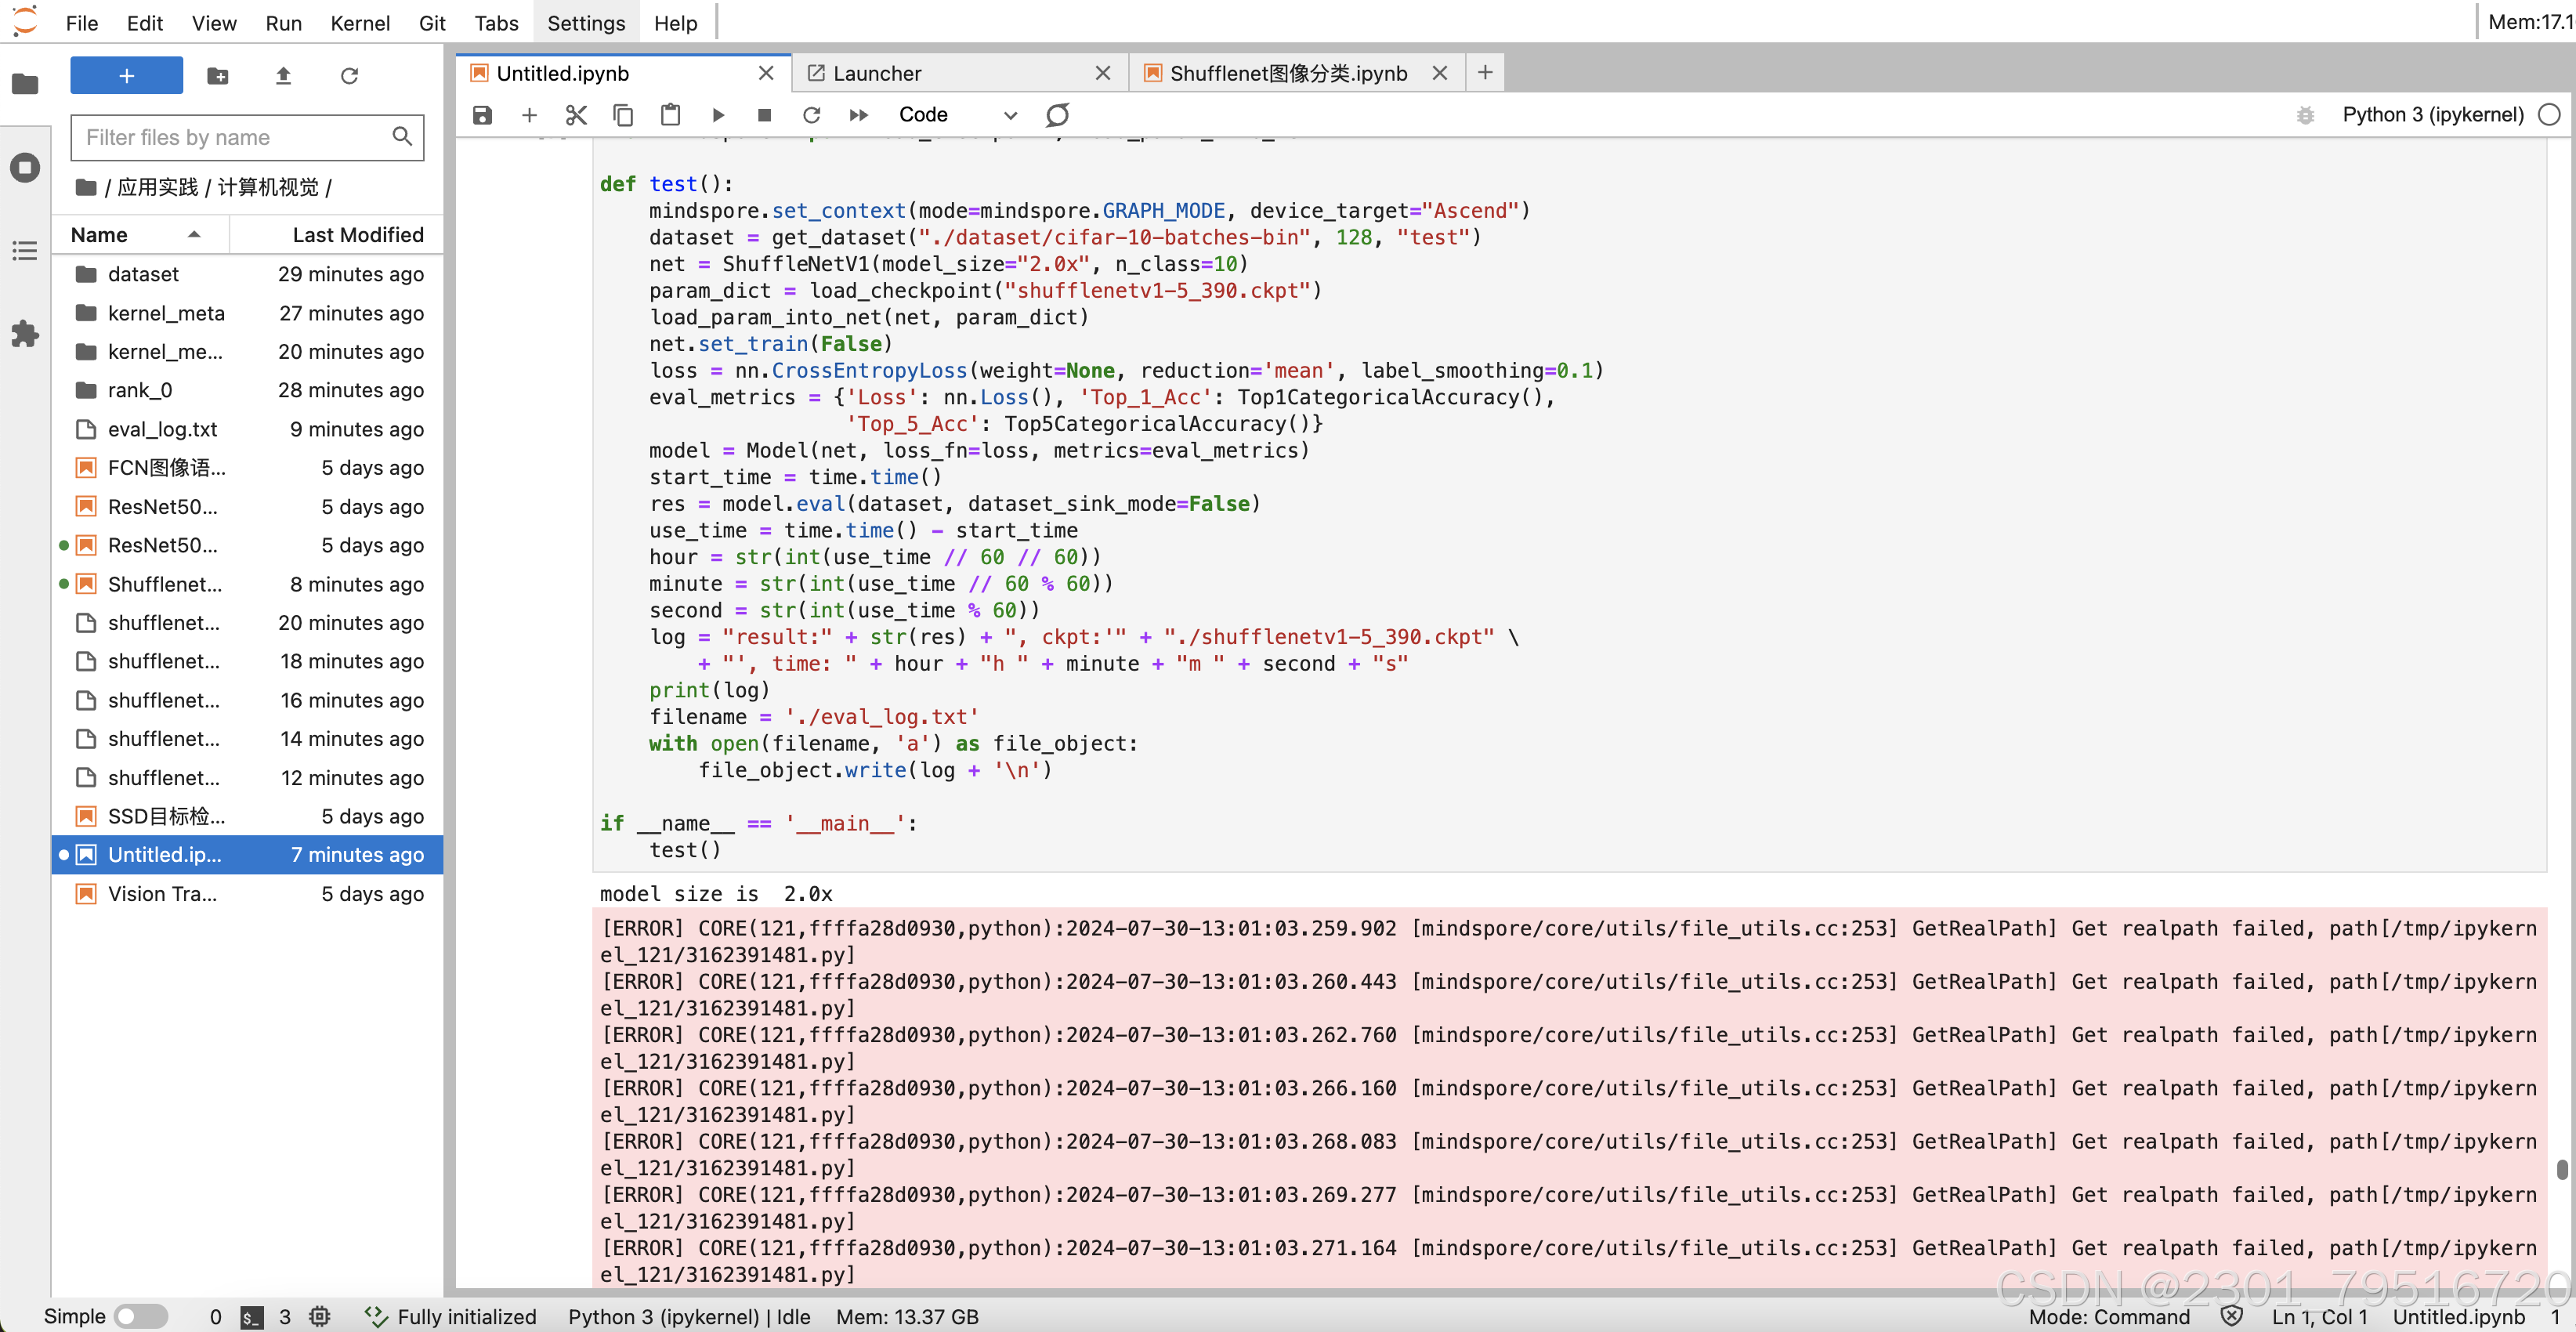Open the debugger bug icon
The image size is (2576, 1332).
pyautogui.click(x=2305, y=115)
